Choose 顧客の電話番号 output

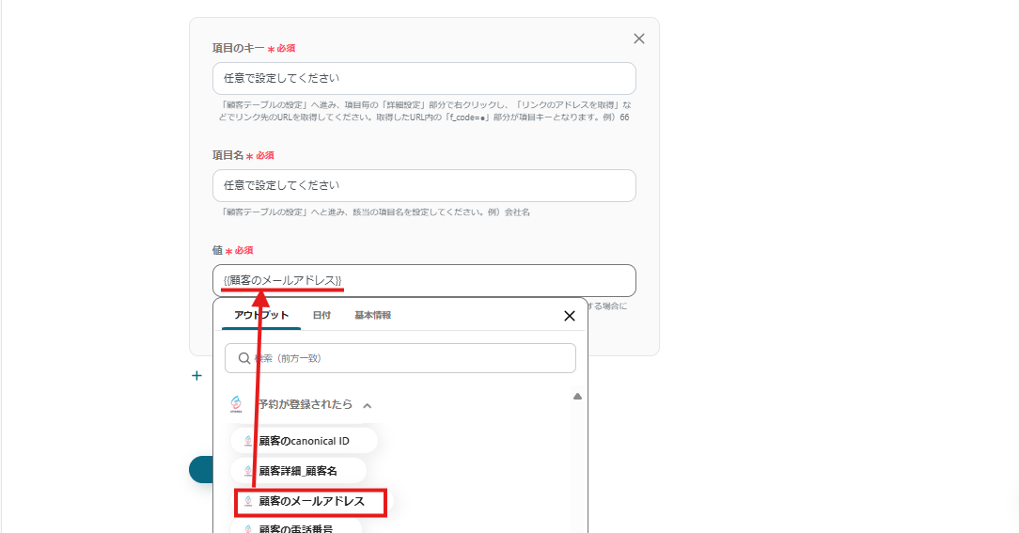pyautogui.click(x=296, y=527)
